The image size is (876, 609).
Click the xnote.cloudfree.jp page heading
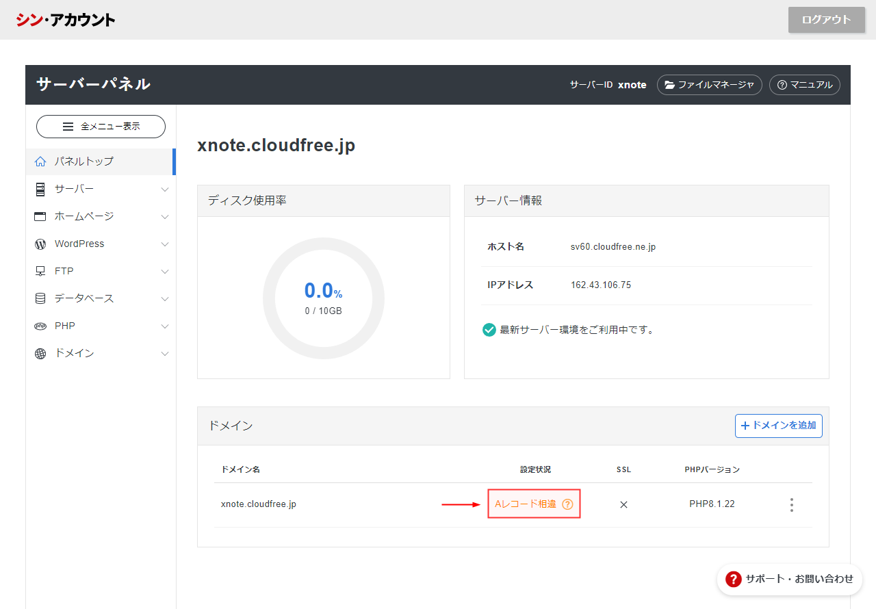[276, 145]
